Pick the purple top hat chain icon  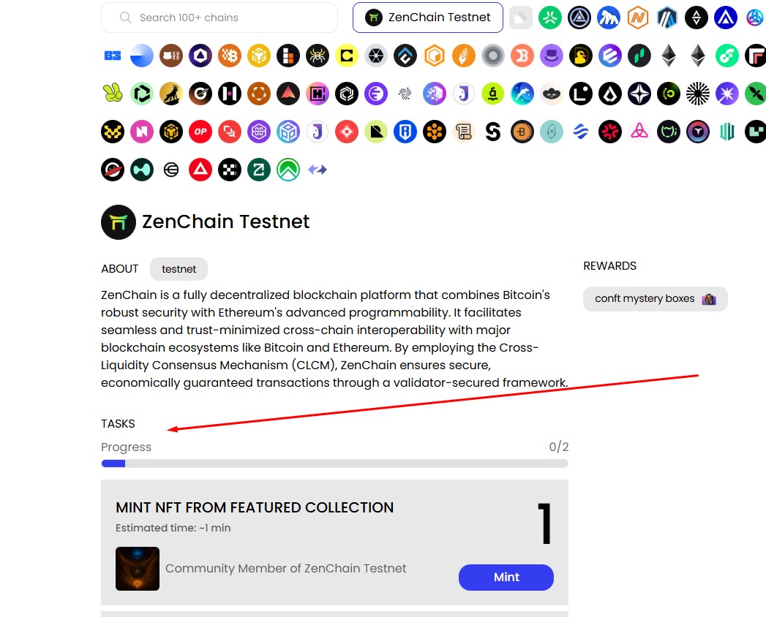[552, 56]
